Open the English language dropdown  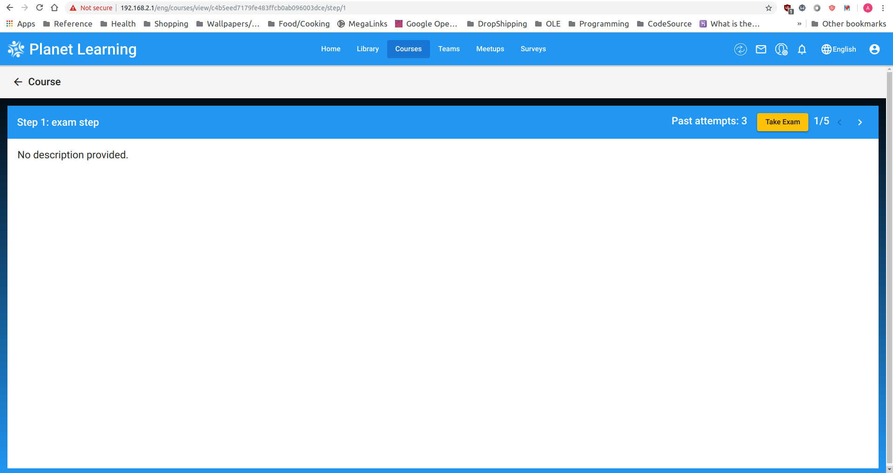tap(839, 49)
